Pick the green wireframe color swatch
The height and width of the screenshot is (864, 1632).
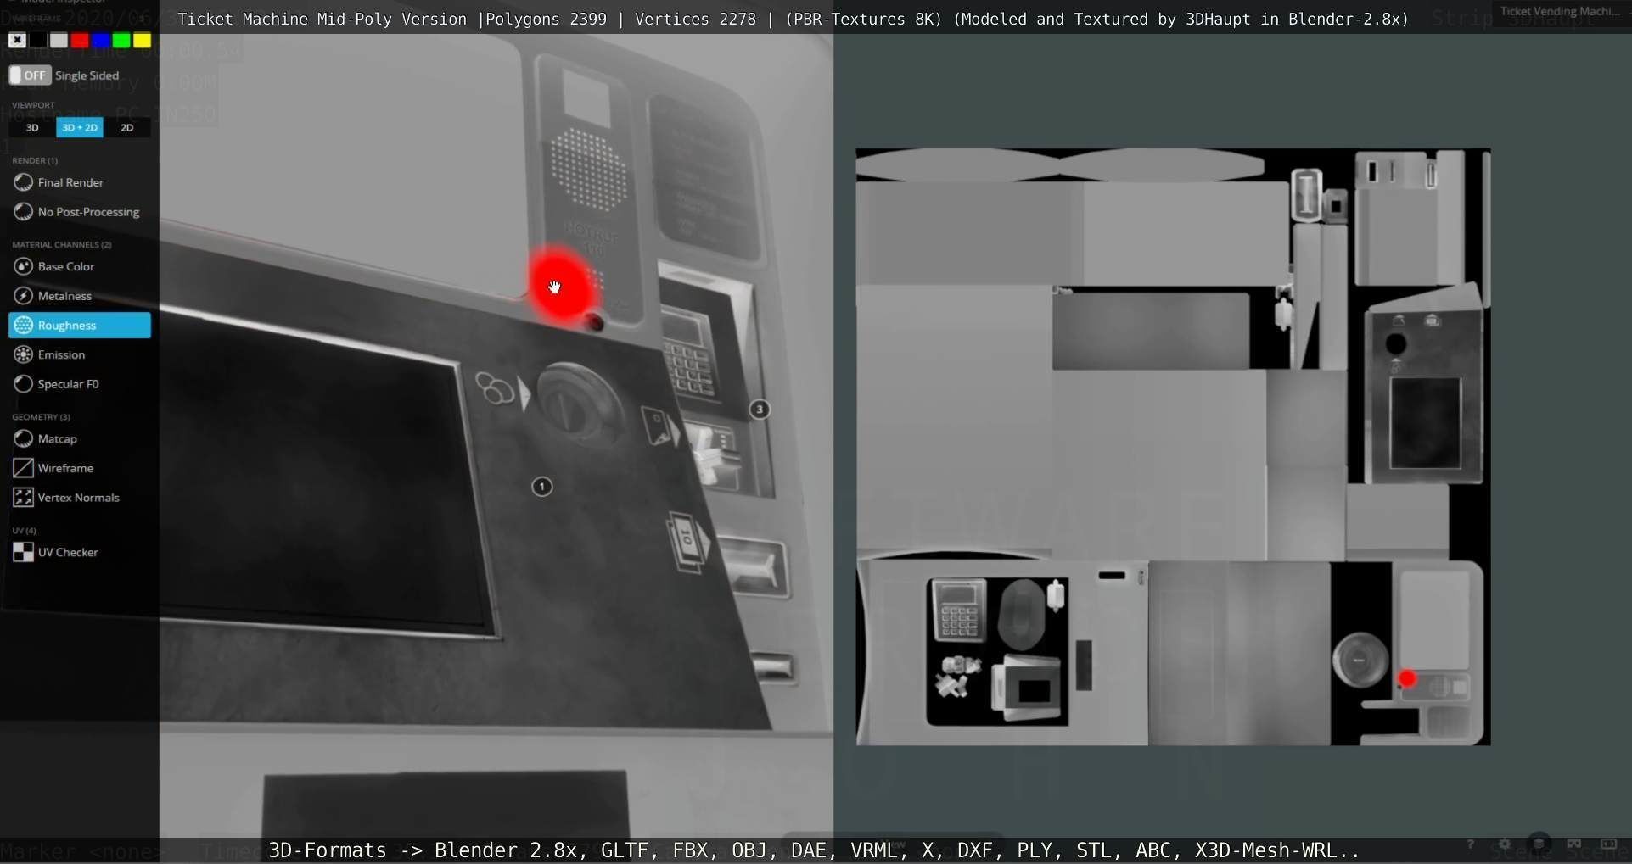click(121, 40)
